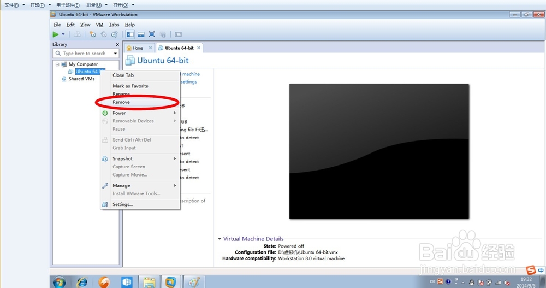The image size is (546, 288).
Task: Click the volume icon in system tray
Action: (507, 283)
